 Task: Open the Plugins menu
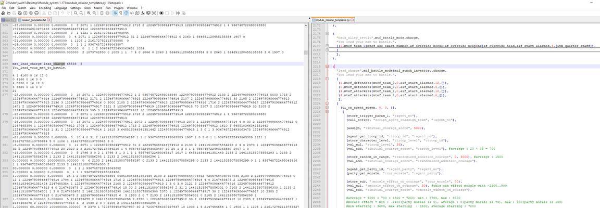pyautogui.click(x=119, y=8)
